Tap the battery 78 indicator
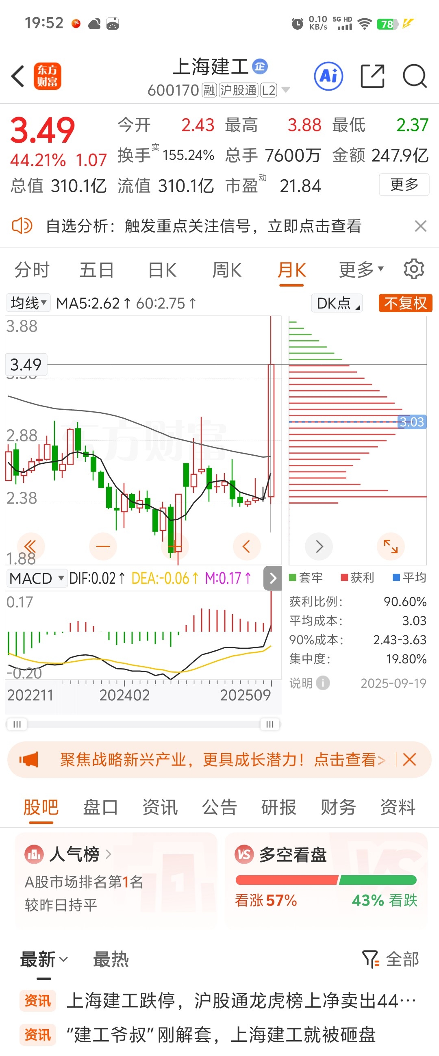 click(387, 24)
